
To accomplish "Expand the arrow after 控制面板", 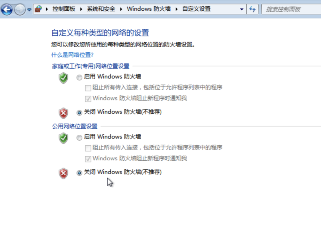I will coord(81,9).
